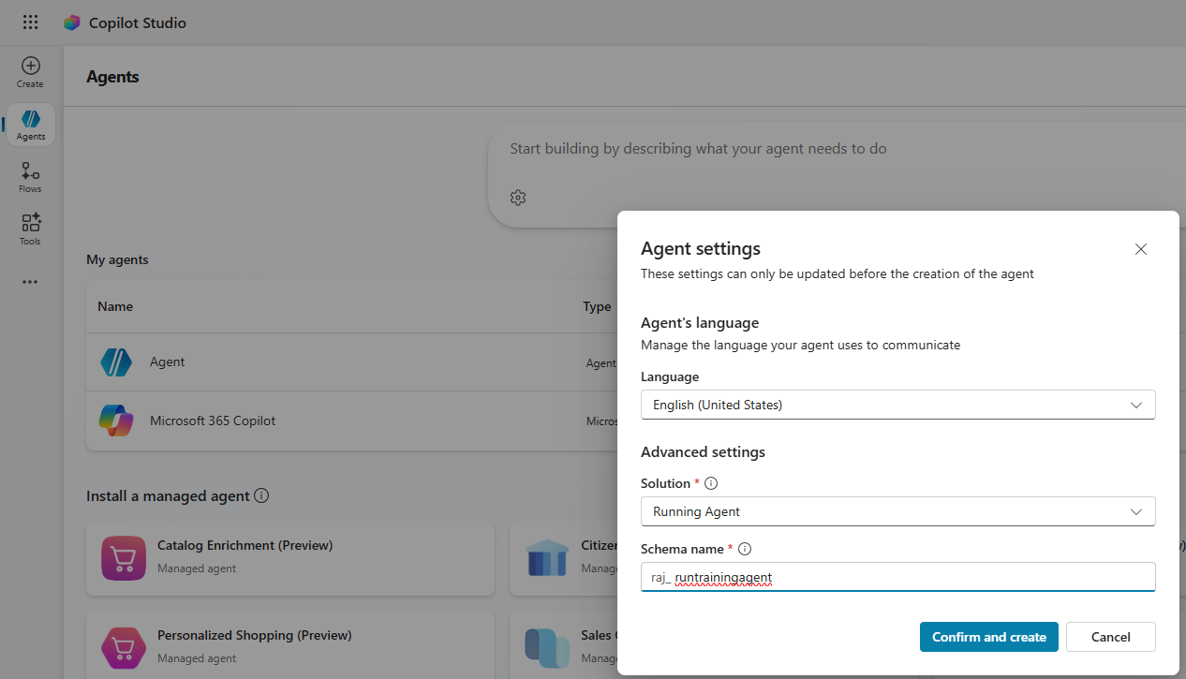
Task: Open Tools in the left sidebar
Action: tap(30, 229)
